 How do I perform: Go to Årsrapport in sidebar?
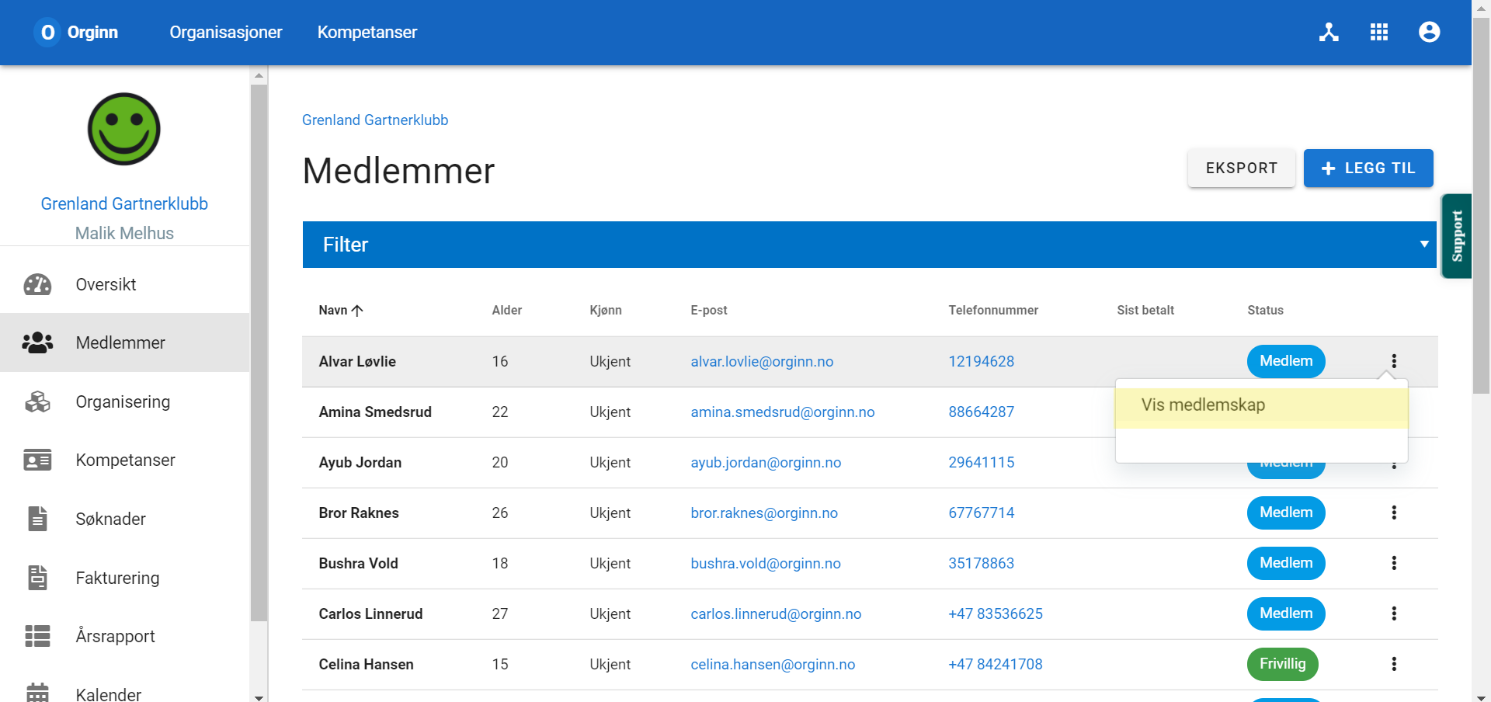tap(124, 636)
